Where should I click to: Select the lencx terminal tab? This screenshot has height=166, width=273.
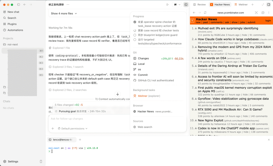click(x=62, y=140)
